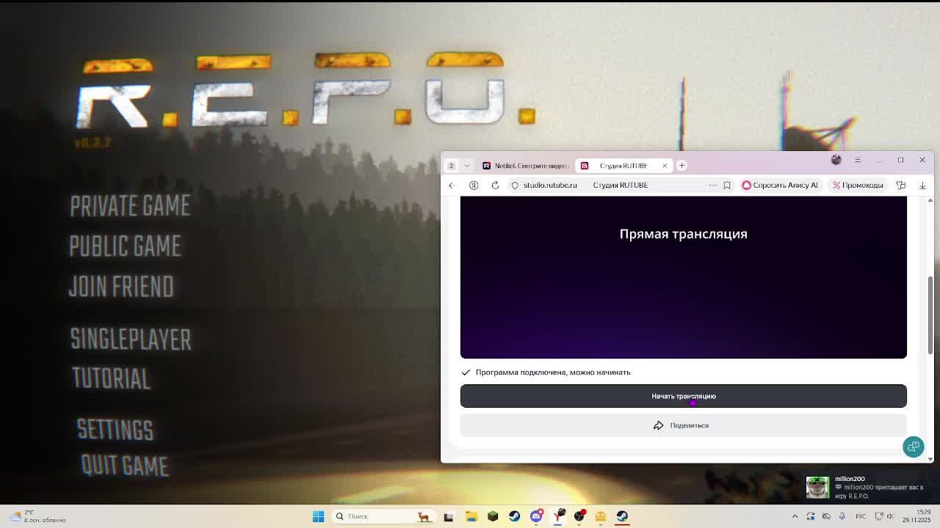The height and width of the screenshot is (528, 940).
Task: Open the underlined Steam icon on taskbar
Action: pos(622,516)
